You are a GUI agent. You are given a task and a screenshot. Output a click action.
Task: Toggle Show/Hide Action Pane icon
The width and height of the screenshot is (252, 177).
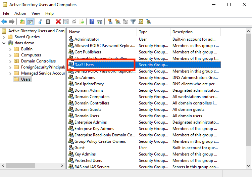100,21
